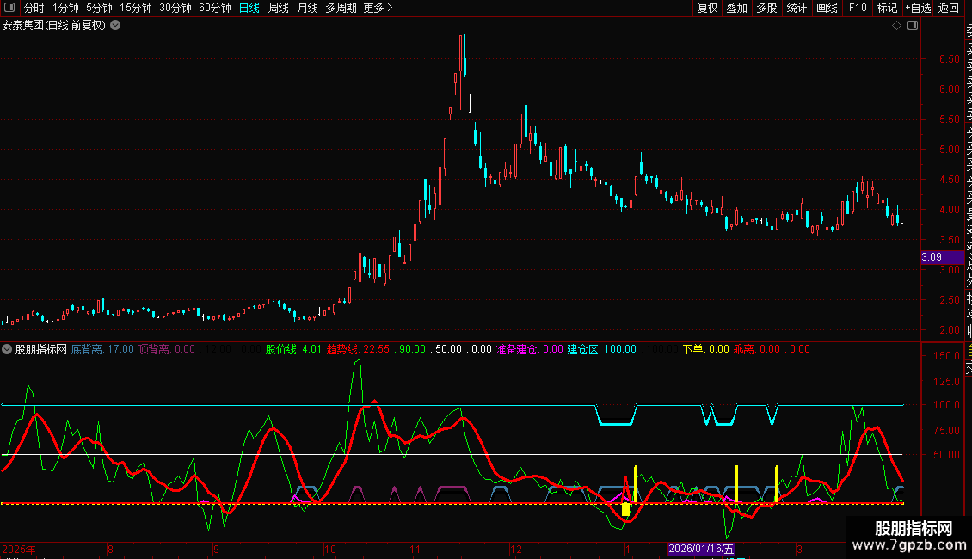Image resolution: width=972 pixels, height=559 pixels.
Task: Click the 2026/01/16 date marker on timeline
Action: (x=702, y=549)
